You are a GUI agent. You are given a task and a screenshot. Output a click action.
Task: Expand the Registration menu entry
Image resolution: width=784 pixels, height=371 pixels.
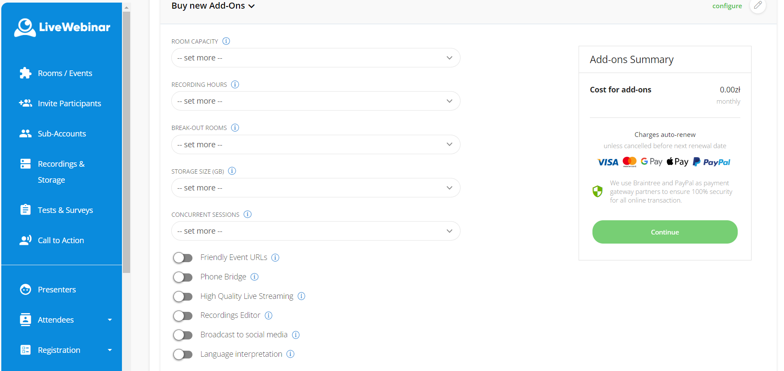pyautogui.click(x=59, y=350)
